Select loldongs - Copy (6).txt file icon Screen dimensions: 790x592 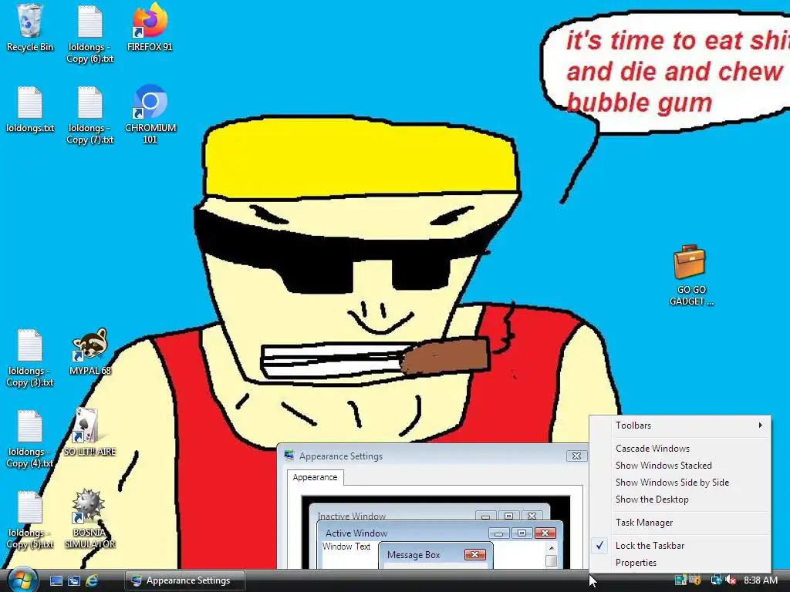pyautogui.click(x=89, y=22)
